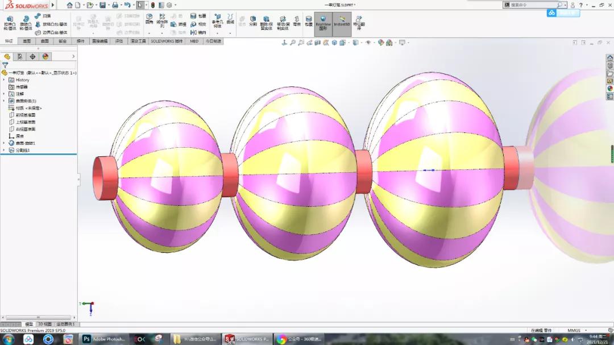Click the MMGS unit system in status bar

click(575, 330)
